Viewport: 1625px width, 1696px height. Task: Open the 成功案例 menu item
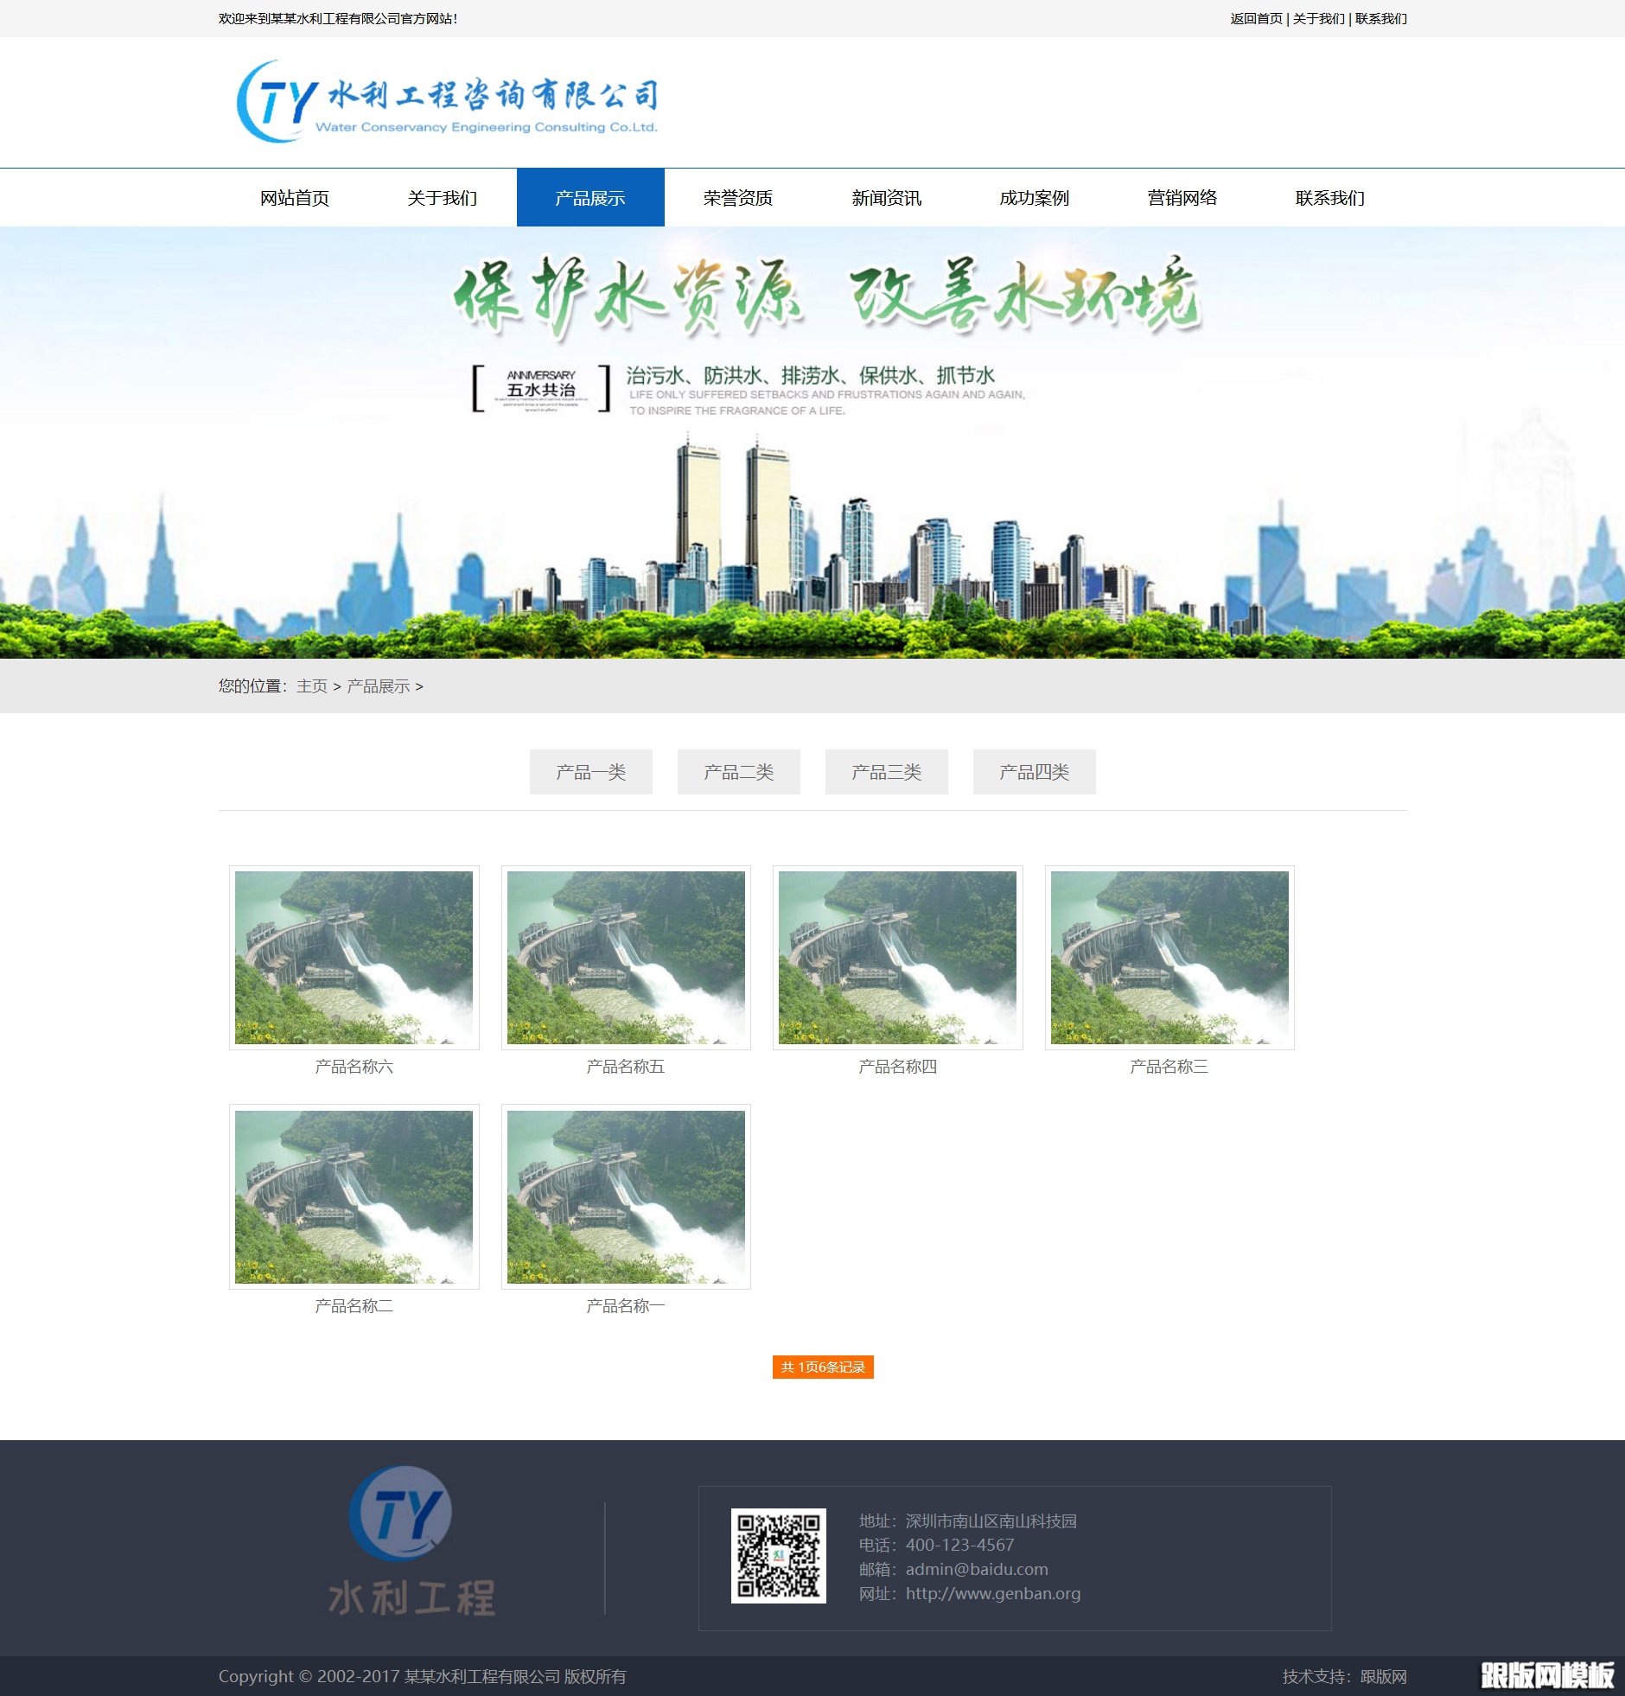click(x=1034, y=198)
